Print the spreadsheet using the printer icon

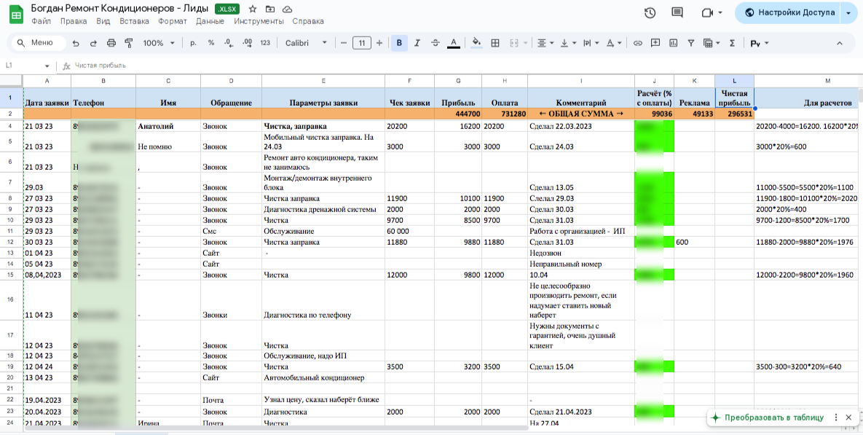111,43
